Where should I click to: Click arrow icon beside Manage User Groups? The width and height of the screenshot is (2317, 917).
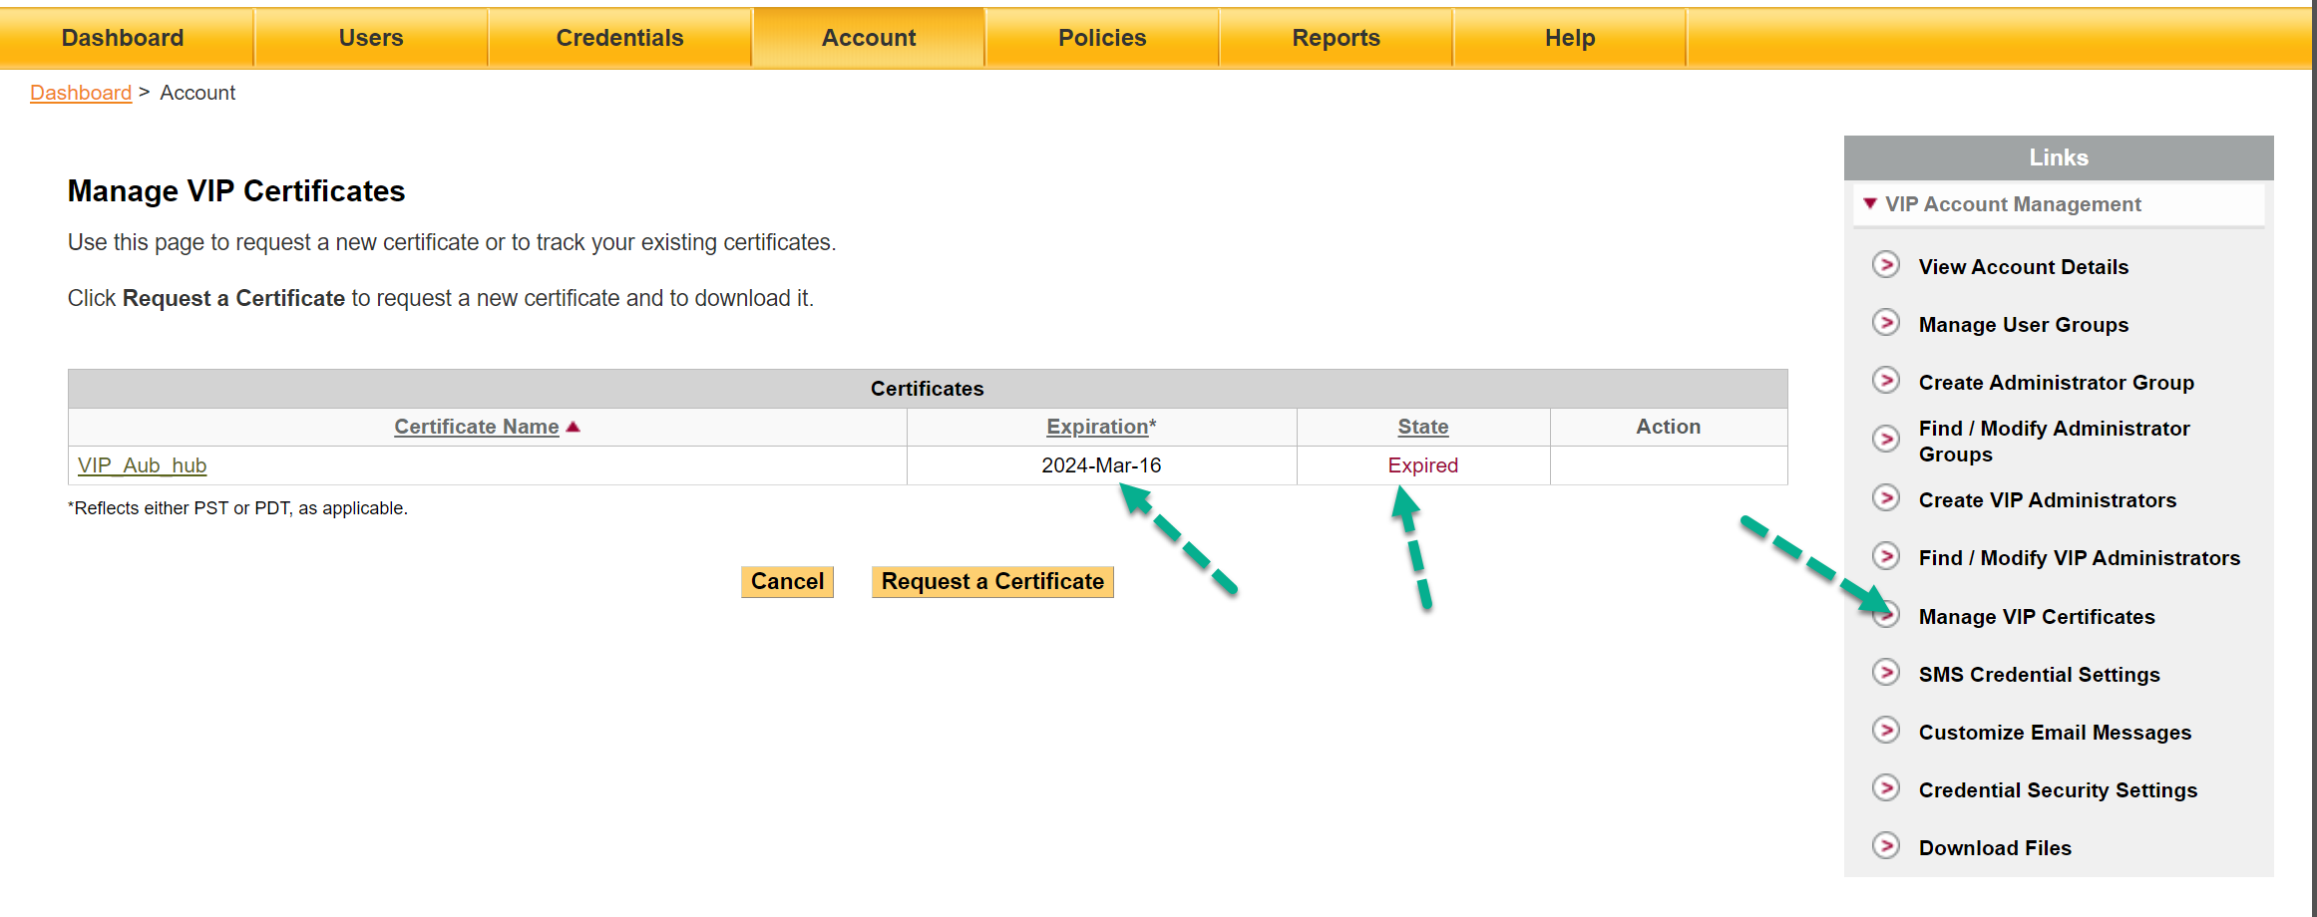coord(1885,323)
